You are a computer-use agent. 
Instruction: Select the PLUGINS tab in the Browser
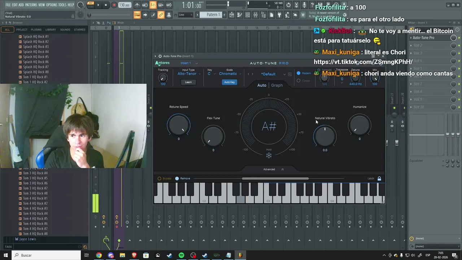point(36,30)
